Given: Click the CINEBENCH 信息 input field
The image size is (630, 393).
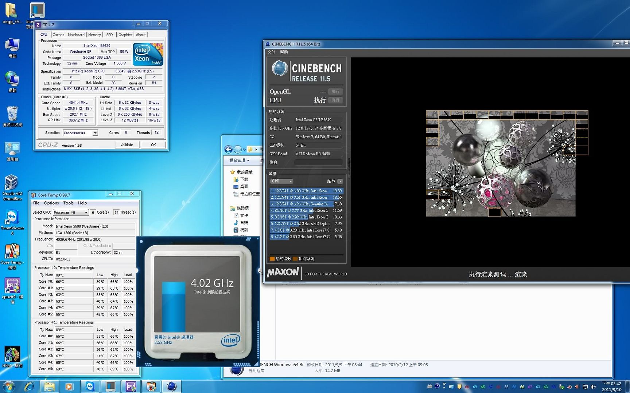Looking at the screenshot, I should [319, 162].
